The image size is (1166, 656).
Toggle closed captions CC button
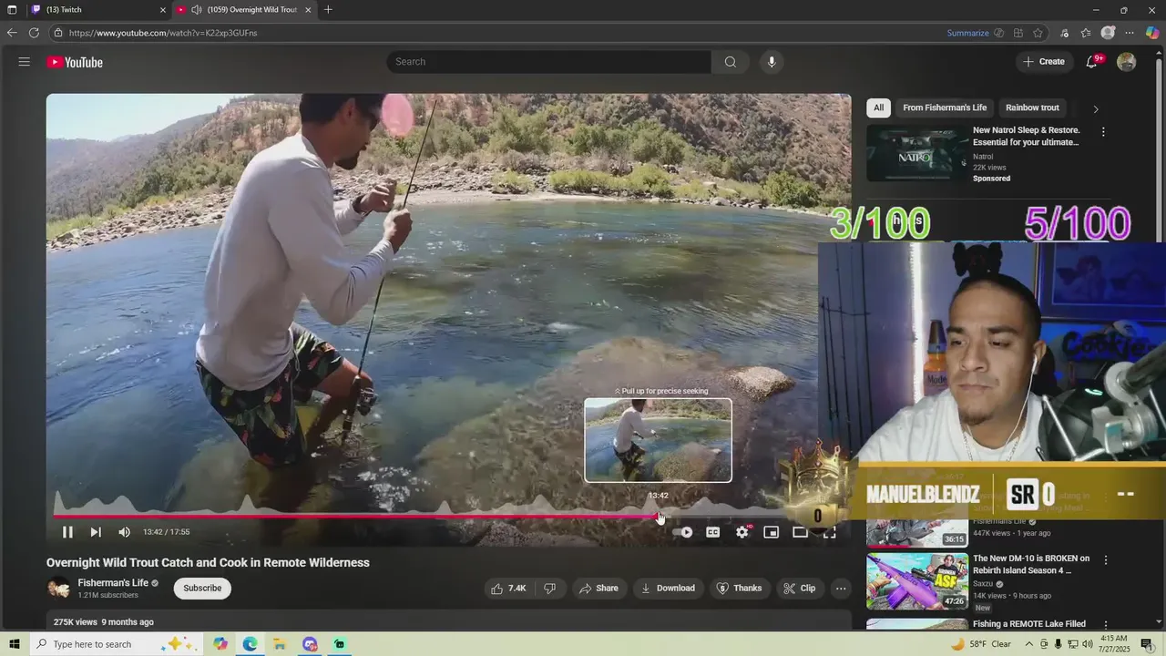pos(713,532)
